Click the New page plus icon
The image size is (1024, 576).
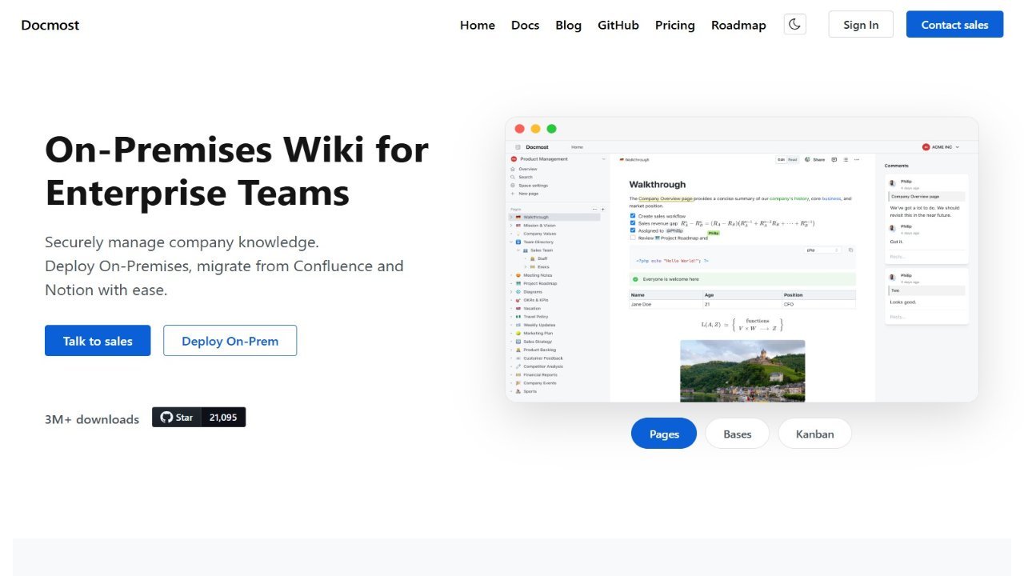point(513,194)
